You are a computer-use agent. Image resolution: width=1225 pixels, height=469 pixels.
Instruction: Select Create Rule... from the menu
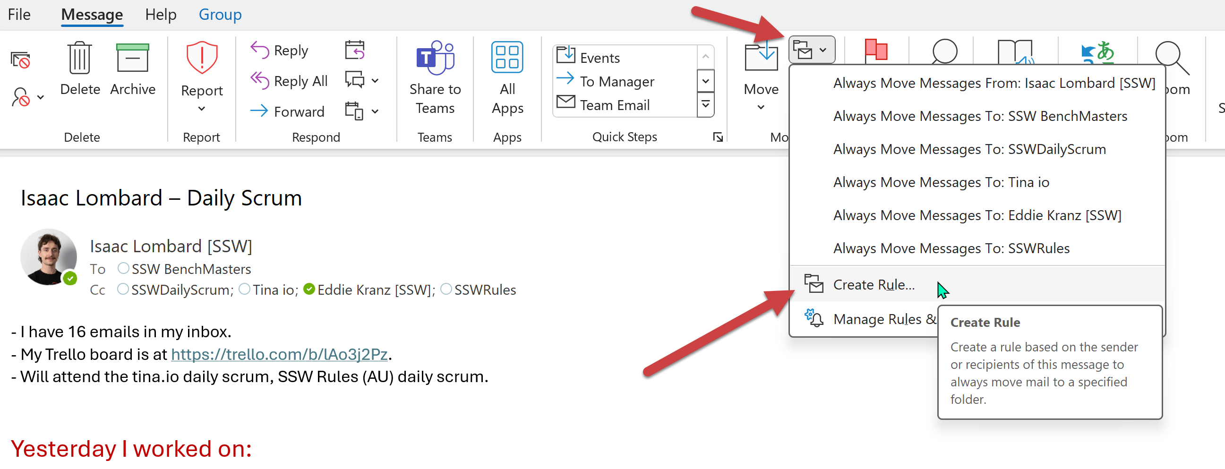pos(874,284)
